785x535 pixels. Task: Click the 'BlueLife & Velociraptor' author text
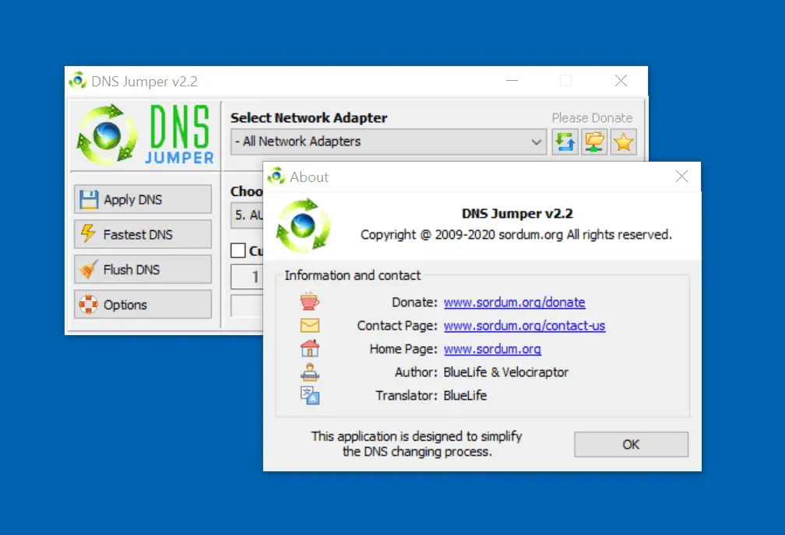(x=506, y=372)
